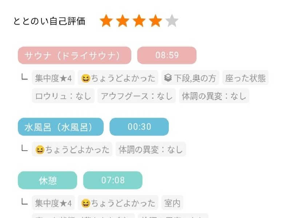Click the 集中度★4 tag under sauna

(53, 78)
